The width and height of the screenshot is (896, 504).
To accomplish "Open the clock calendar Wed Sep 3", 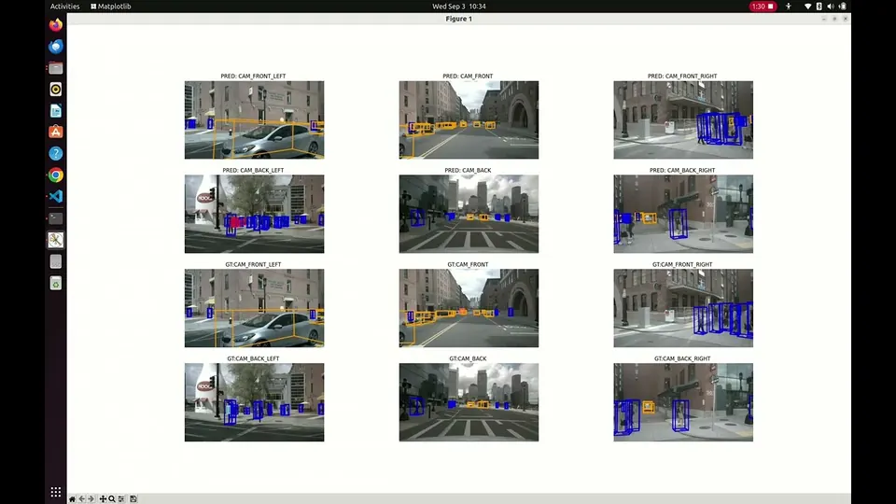I will 459,7.
